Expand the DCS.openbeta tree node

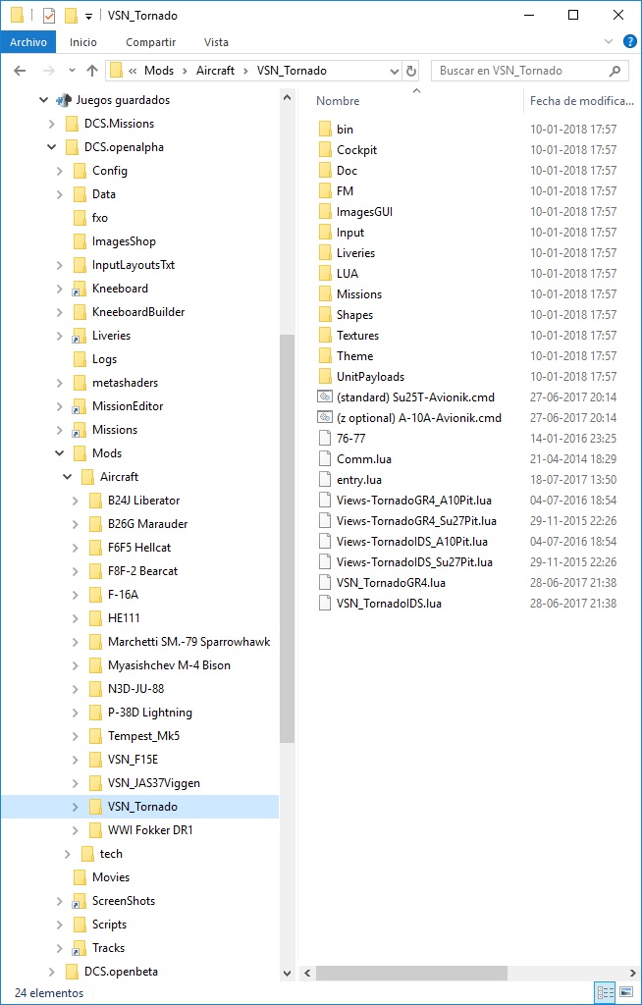tap(52, 972)
